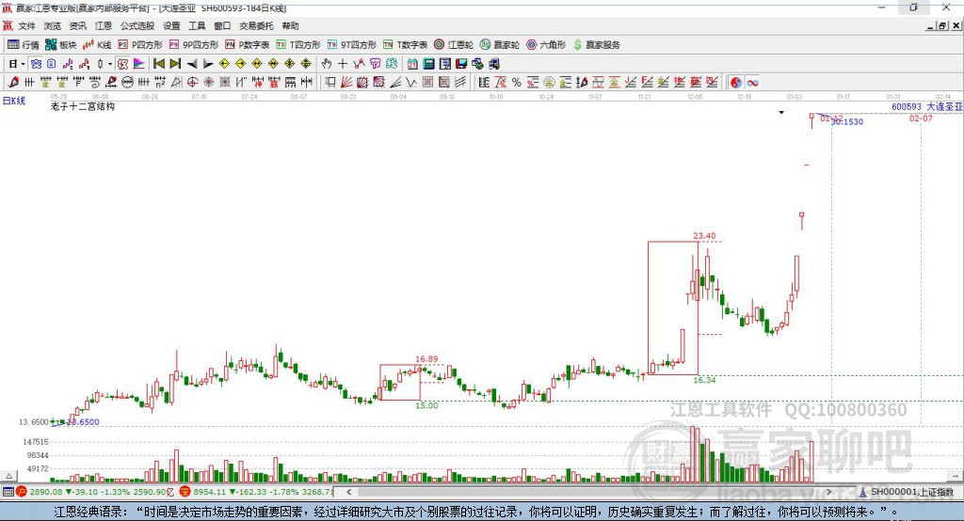
Task: Click the 15.00 support price label
Action: [x=426, y=405]
